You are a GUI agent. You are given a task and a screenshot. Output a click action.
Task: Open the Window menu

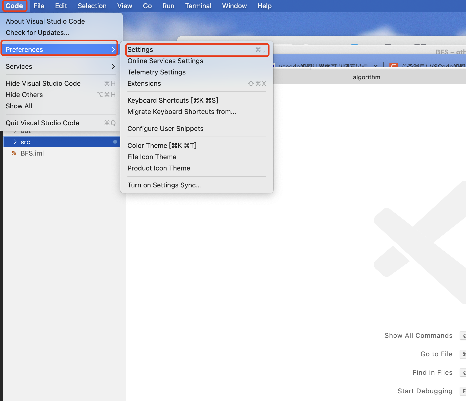(x=234, y=6)
